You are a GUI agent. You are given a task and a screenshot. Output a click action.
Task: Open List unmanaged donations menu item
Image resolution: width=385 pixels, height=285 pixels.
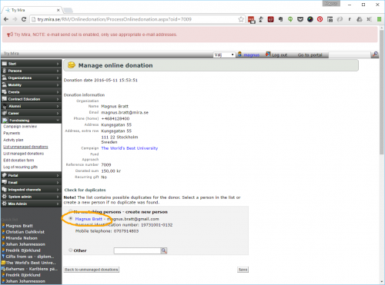coord(25,147)
